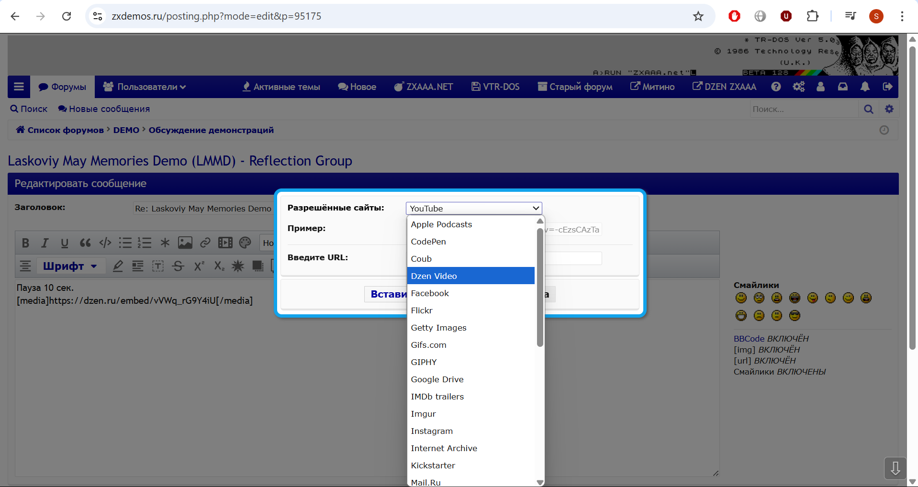918x487 pixels.
Task: Apply underline formatting
Action: 65,243
